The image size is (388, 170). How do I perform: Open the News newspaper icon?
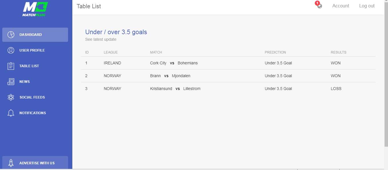tap(11, 82)
